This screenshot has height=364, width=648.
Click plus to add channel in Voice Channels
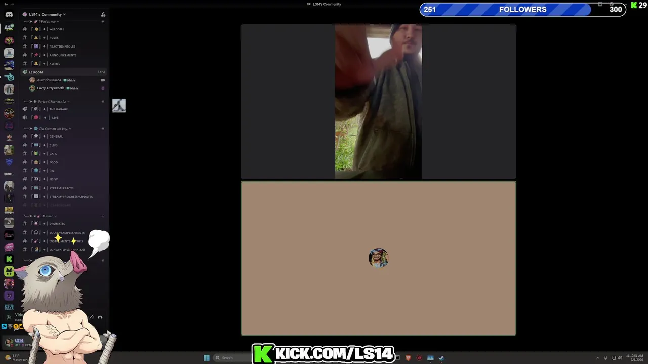pyautogui.click(x=103, y=102)
